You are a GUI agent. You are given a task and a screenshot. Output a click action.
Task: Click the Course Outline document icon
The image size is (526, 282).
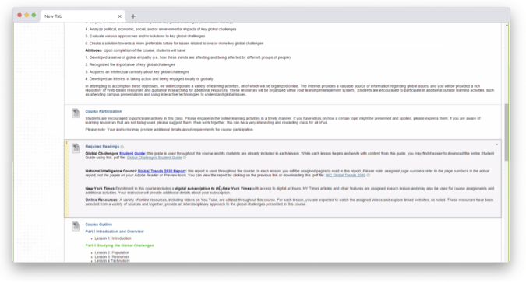tap(76, 226)
